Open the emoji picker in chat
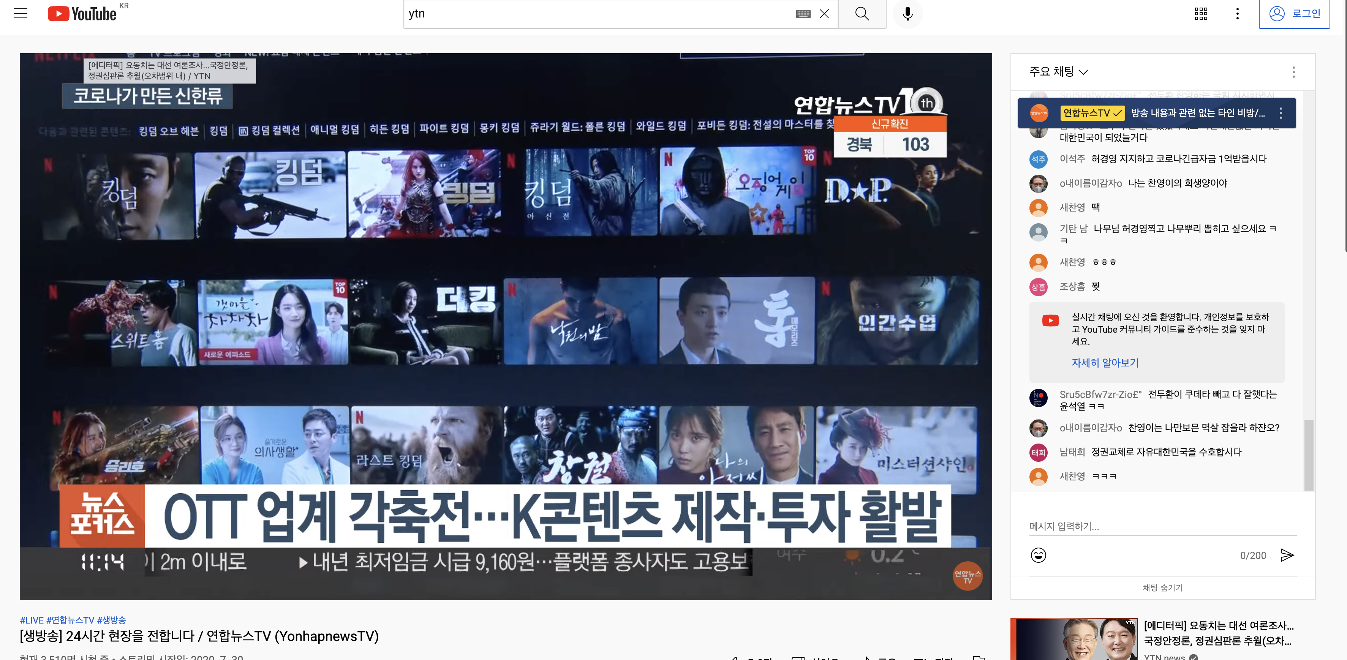This screenshot has height=660, width=1347. [1038, 555]
